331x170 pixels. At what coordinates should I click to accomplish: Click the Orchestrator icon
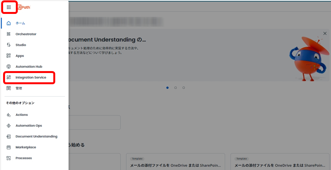[x=8, y=34]
